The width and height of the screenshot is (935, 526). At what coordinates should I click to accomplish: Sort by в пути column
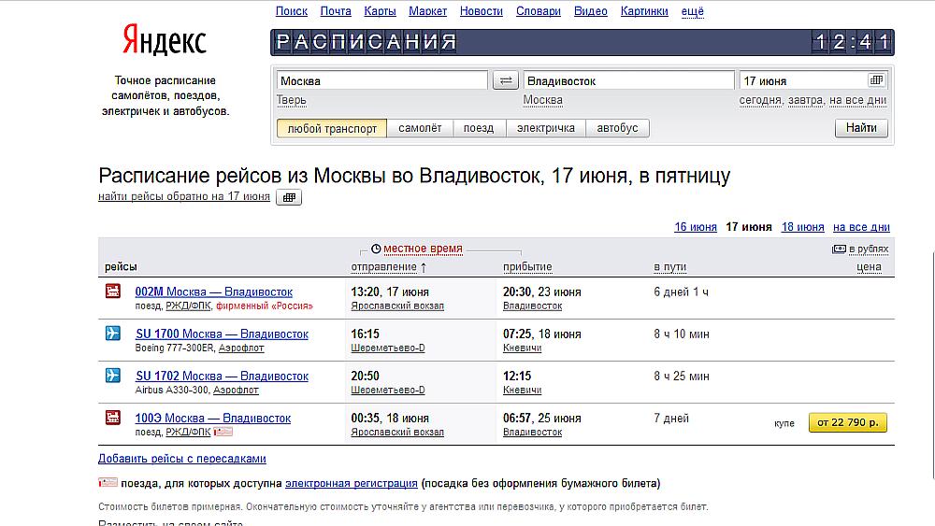(x=669, y=267)
